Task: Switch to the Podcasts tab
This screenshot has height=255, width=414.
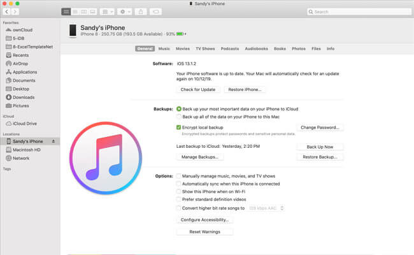Action: [x=230, y=48]
